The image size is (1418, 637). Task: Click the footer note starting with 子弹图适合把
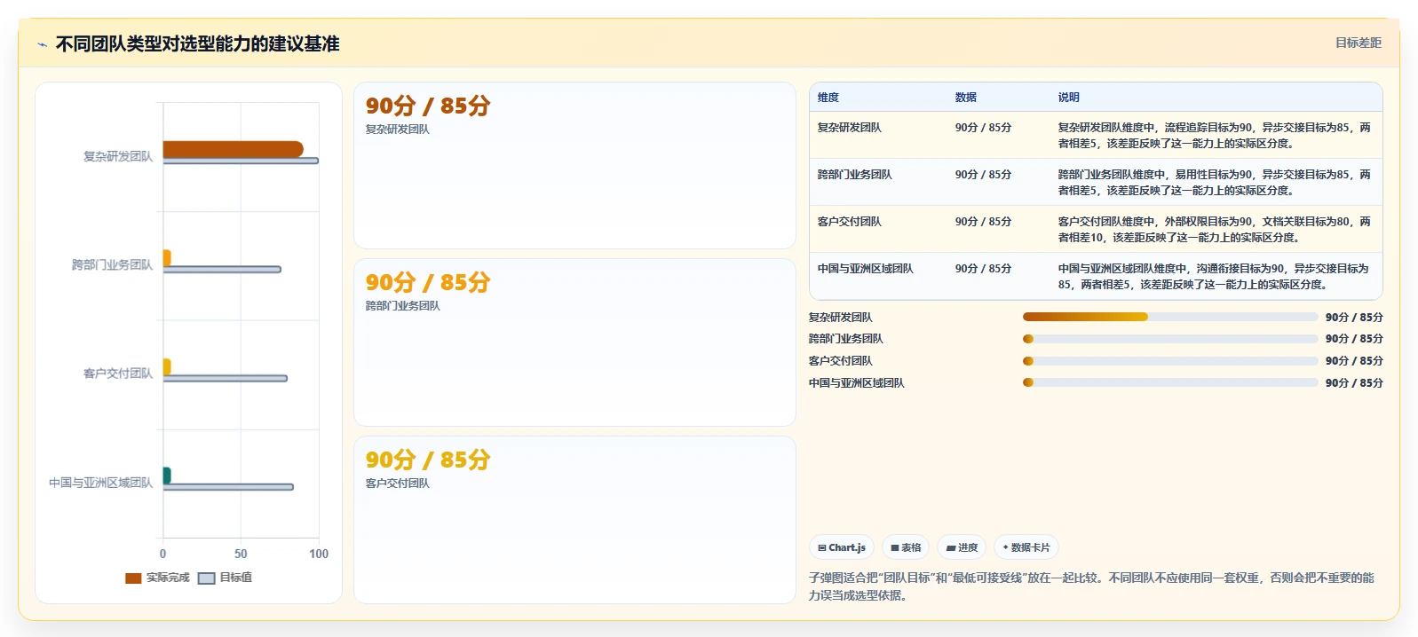coord(1091,586)
